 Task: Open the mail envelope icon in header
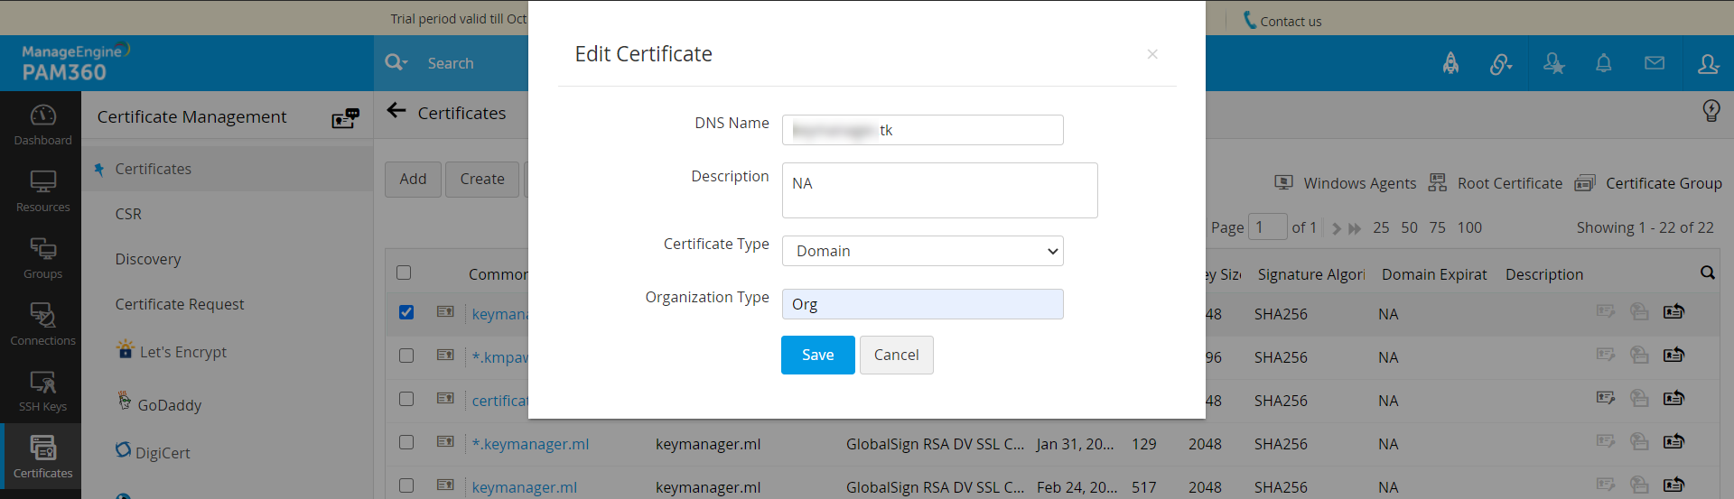[x=1655, y=63]
